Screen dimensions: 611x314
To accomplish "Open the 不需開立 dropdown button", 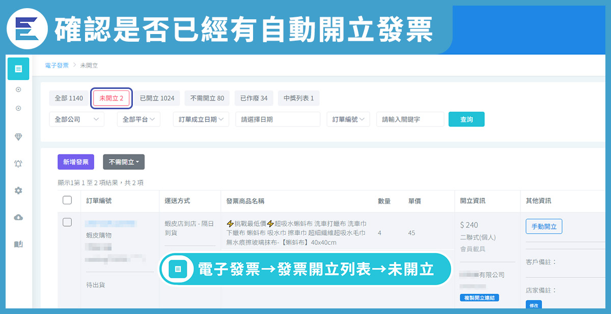I will tap(124, 162).
